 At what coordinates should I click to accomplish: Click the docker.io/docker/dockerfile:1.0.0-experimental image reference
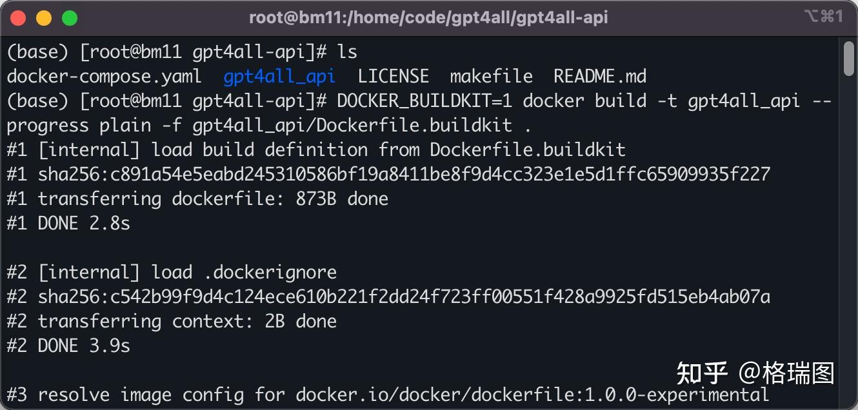532,395
